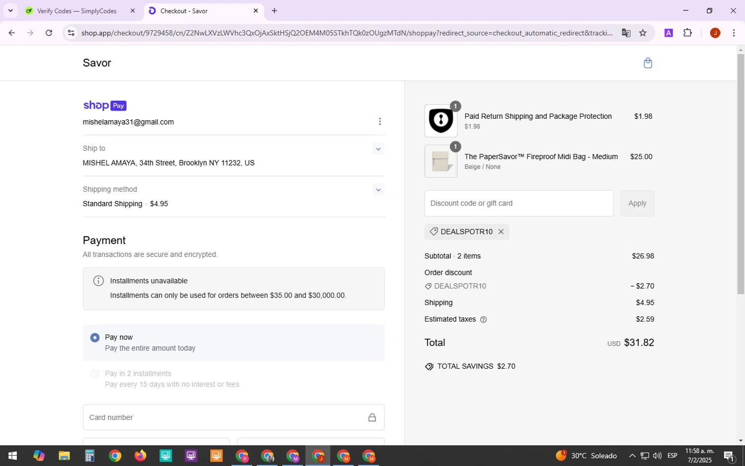Select the Checkout - Savor tab
The width and height of the screenshot is (745, 466).
[204, 10]
